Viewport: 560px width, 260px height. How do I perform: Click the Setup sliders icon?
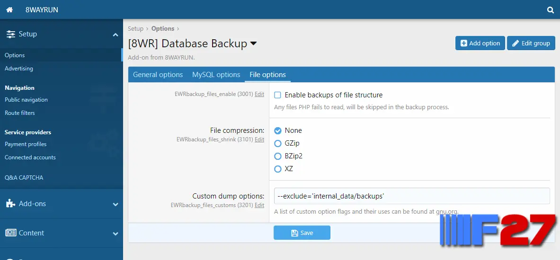pyautogui.click(x=11, y=34)
